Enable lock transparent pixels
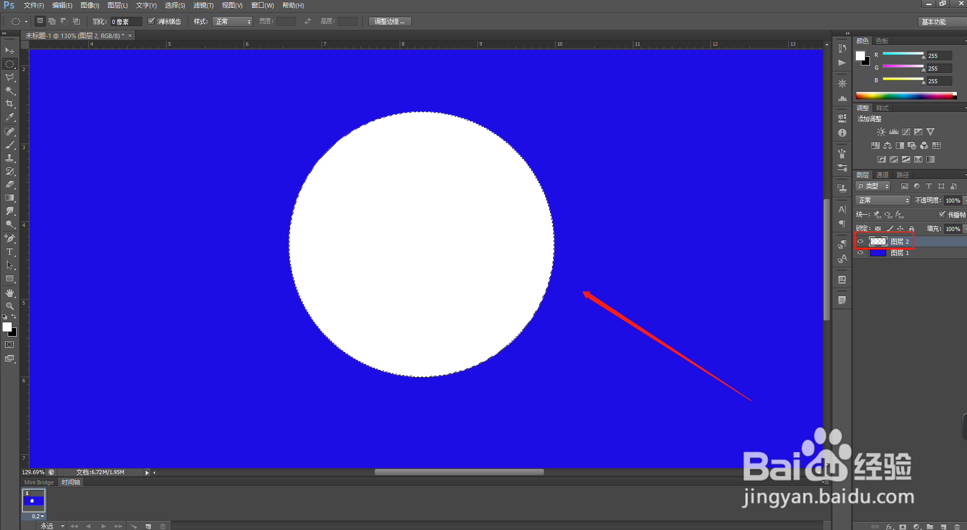The height and width of the screenshot is (530, 967). pyautogui.click(x=878, y=228)
